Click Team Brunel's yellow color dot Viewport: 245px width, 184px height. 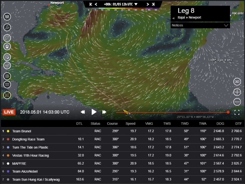click(x=8, y=131)
